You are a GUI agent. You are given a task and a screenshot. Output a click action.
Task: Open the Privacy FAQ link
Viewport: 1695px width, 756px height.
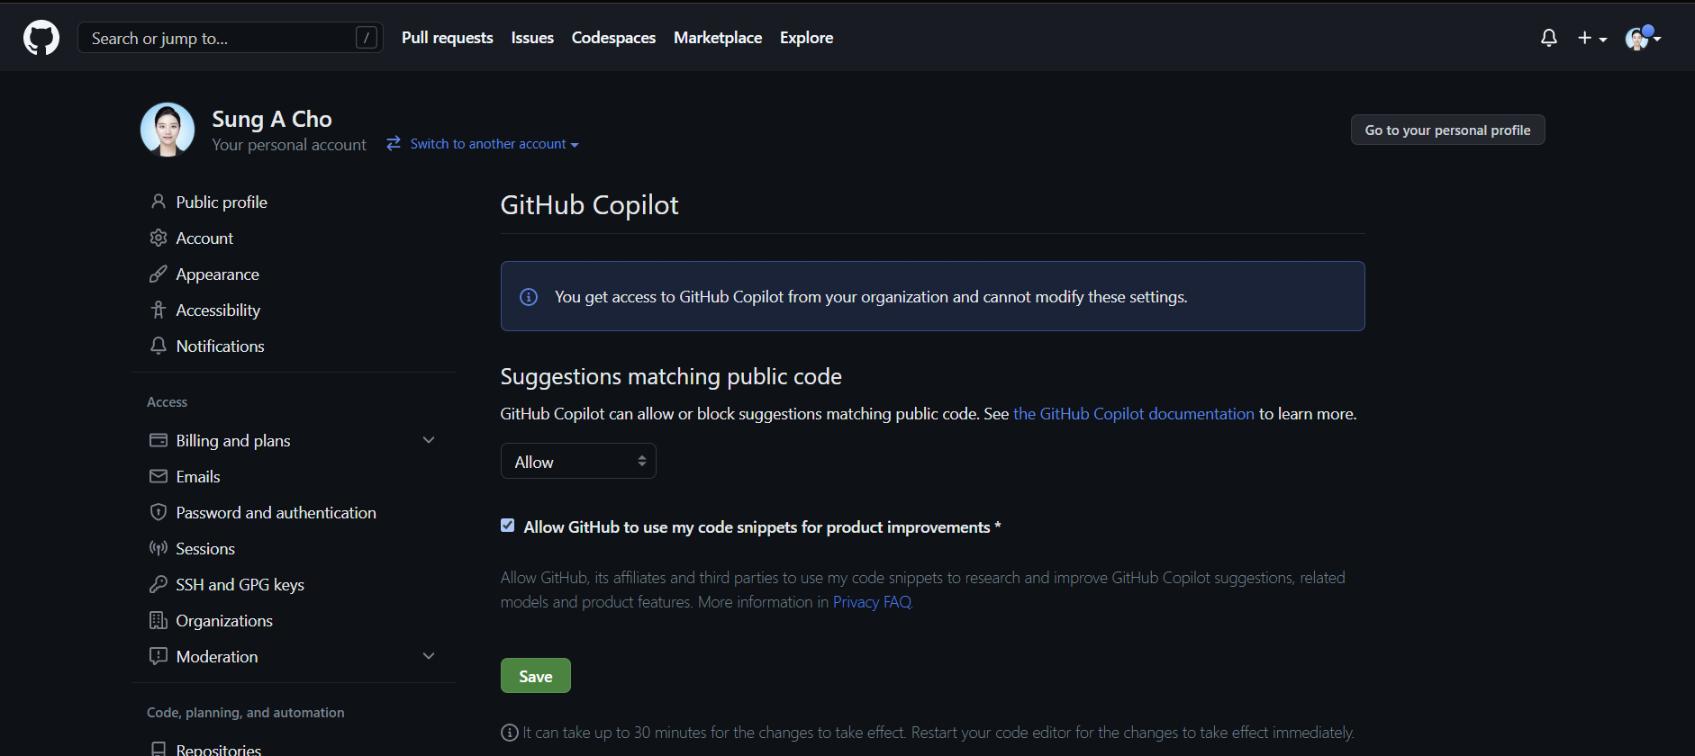coord(873,602)
